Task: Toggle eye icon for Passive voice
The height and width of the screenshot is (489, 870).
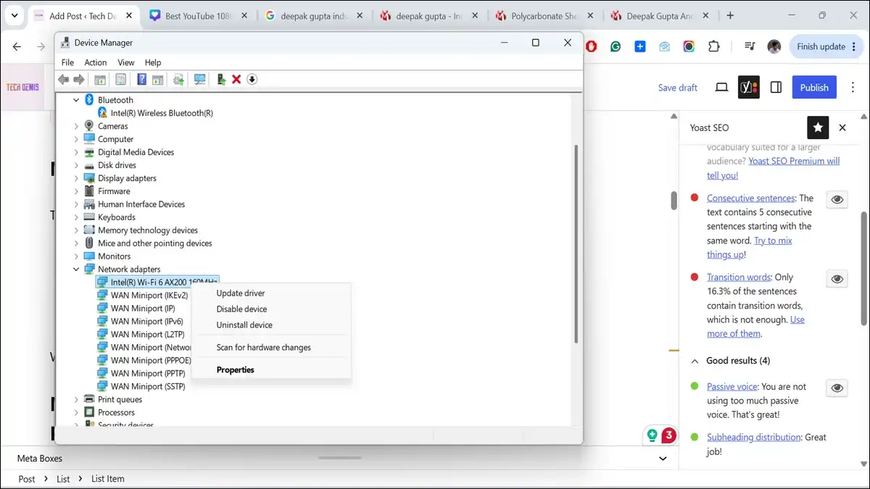Action: (x=837, y=388)
